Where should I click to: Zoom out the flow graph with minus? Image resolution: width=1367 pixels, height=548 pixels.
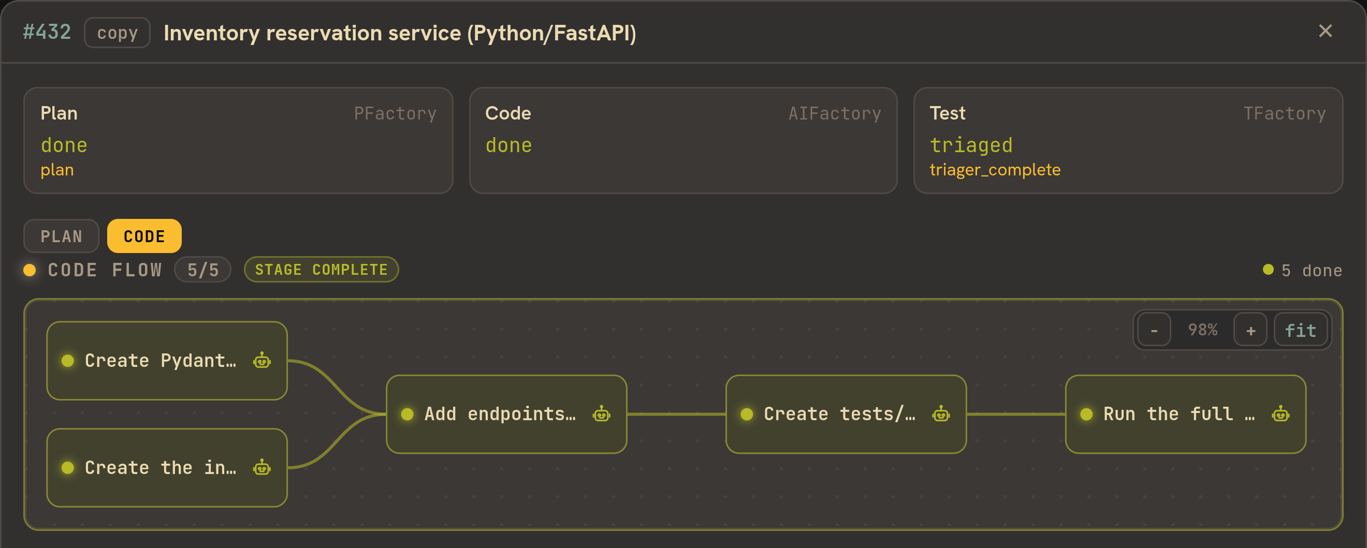pyautogui.click(x=1154, y=330)
